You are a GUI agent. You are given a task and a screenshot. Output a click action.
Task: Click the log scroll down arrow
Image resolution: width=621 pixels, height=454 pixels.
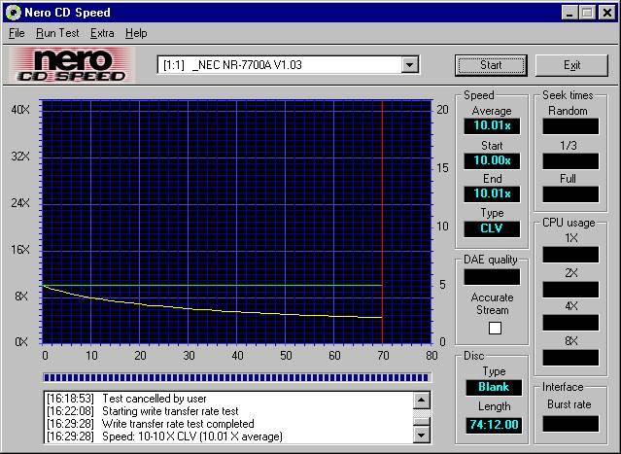coord(422,435)
